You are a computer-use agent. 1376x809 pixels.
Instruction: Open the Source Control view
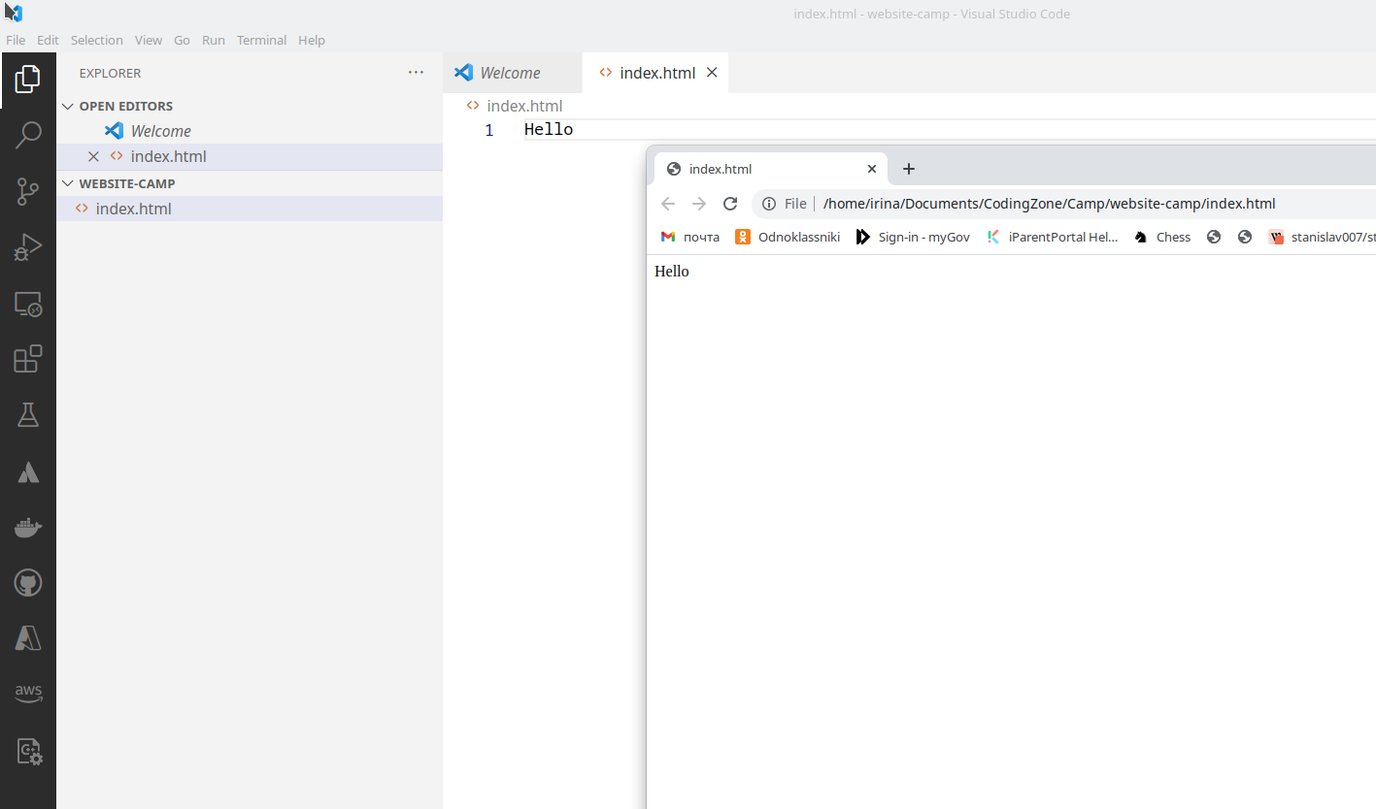click(28, 192)
